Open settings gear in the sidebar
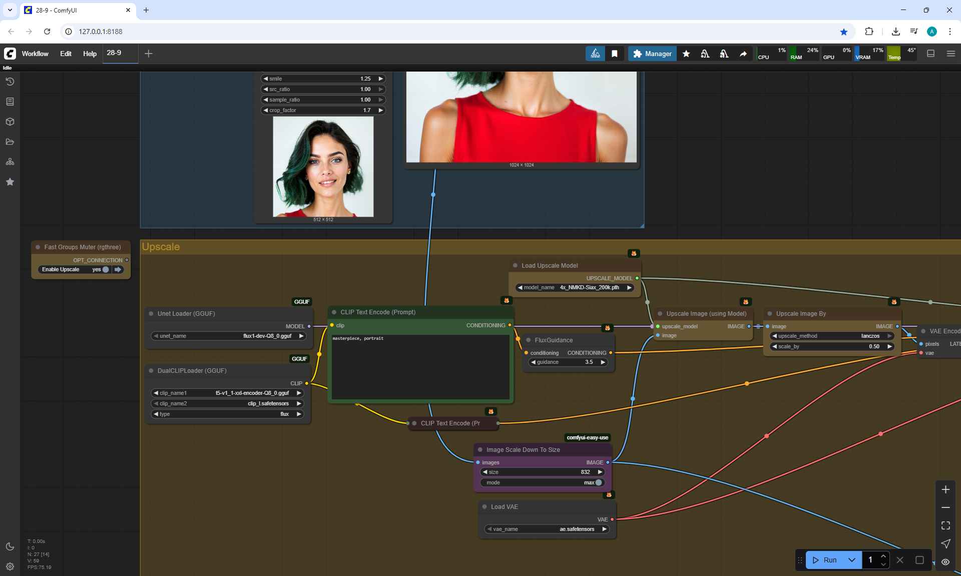961x576 pixels. pos(10,566)
